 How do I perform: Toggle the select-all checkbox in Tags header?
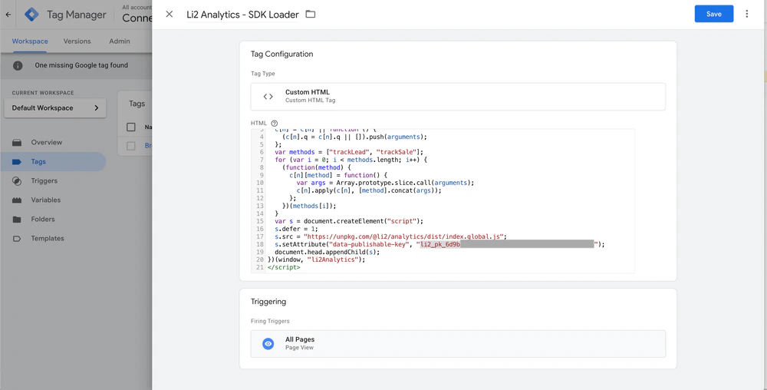130,127
